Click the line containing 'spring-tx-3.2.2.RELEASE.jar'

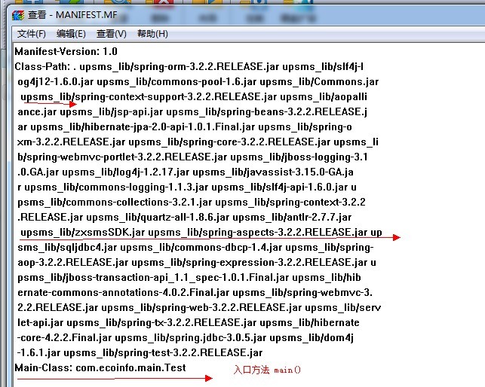(189, 323)
